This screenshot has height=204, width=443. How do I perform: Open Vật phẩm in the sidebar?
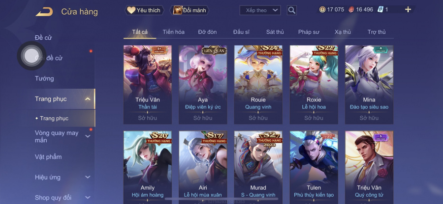coord(48,157)
